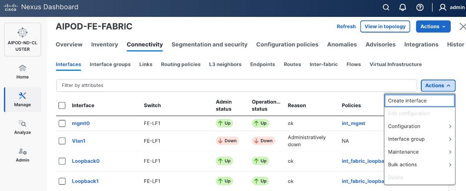Open the admin user profile icon
This screenshot has width=466, height=191.
point(443,7)
